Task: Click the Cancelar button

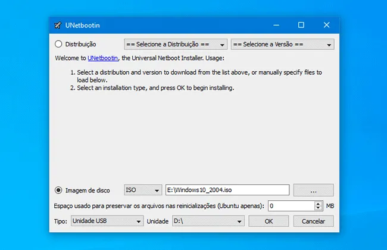Action: click(x=313, y=221)
